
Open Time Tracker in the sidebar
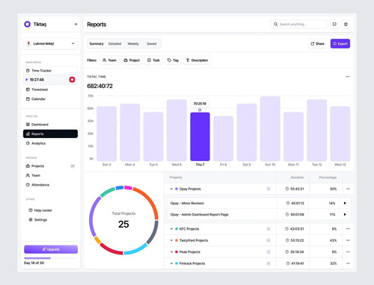51,71
